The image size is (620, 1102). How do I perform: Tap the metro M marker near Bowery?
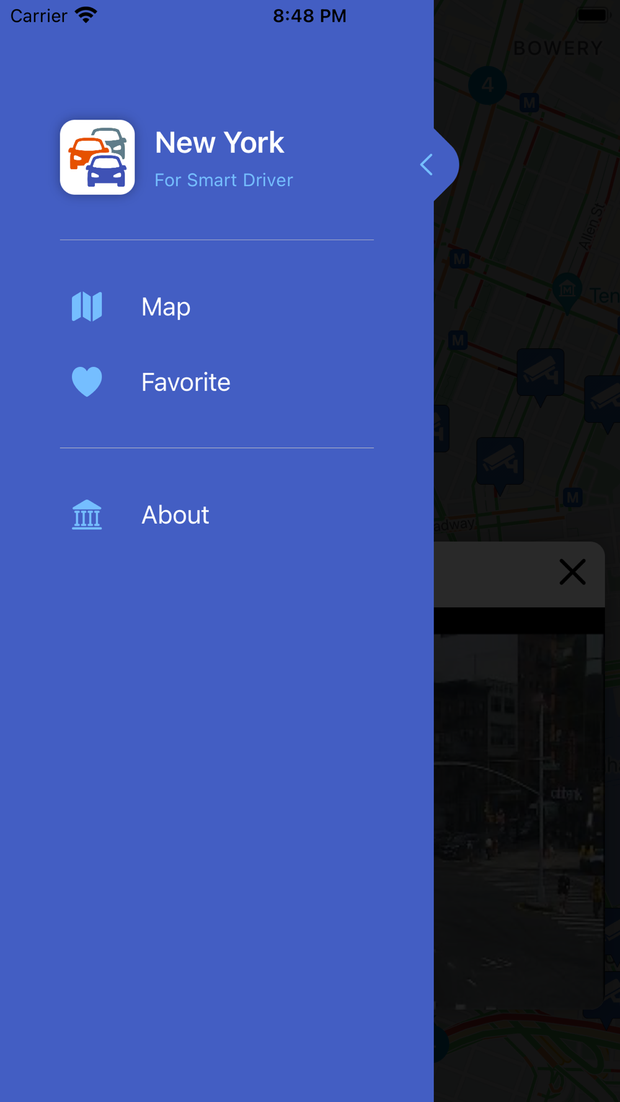coord(529,102)
